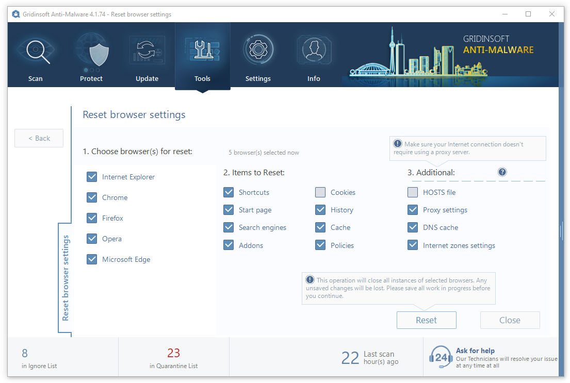Switch to the Tools tab
The image size is (570, 383).
pos(202,57)
